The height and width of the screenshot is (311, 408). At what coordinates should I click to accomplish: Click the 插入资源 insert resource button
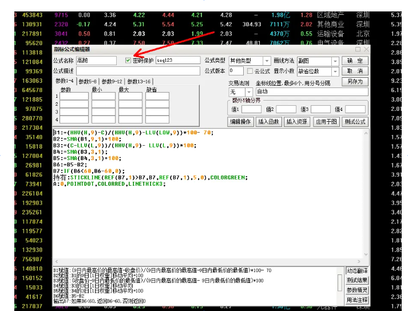coord(297,122)
